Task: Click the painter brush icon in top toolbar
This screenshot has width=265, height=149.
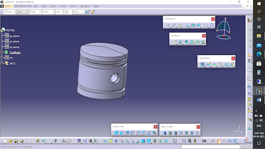Action: (88, 12)
